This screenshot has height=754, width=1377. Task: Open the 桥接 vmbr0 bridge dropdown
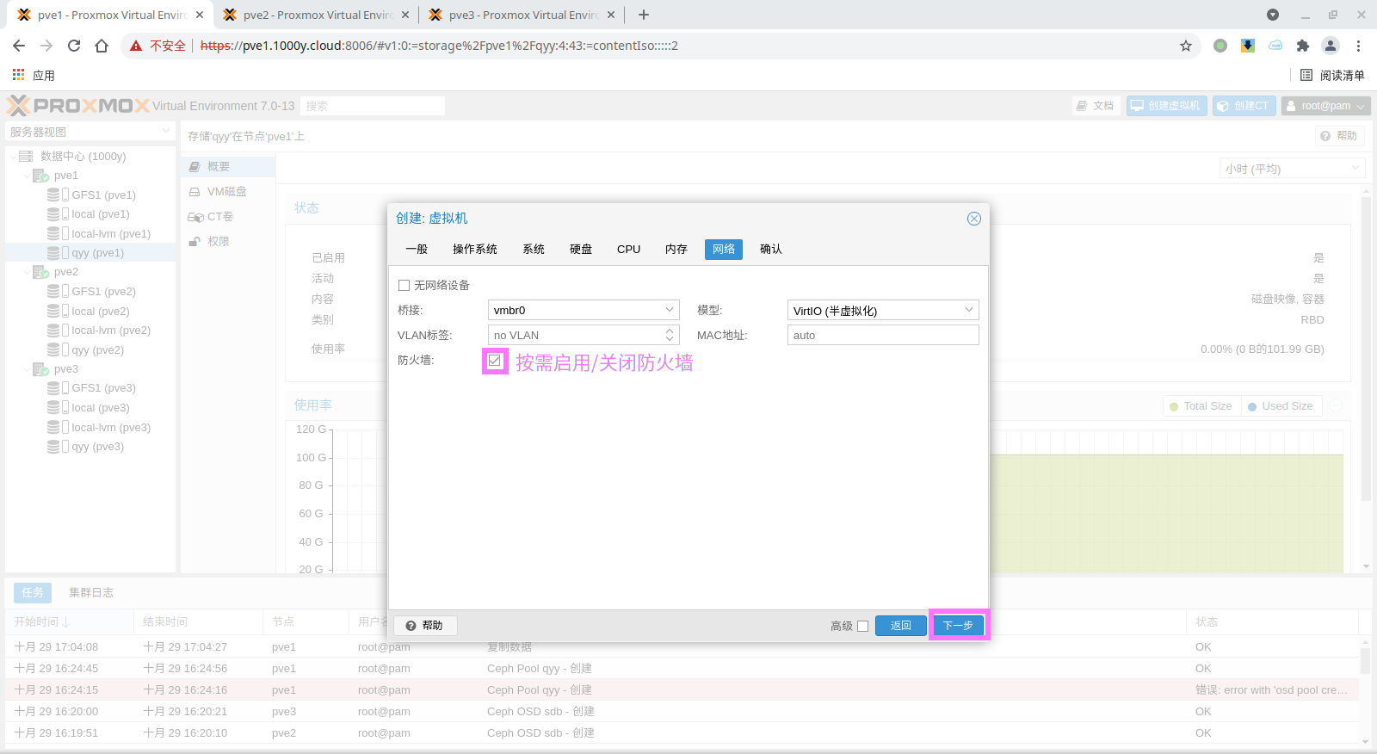pos(669,310)
